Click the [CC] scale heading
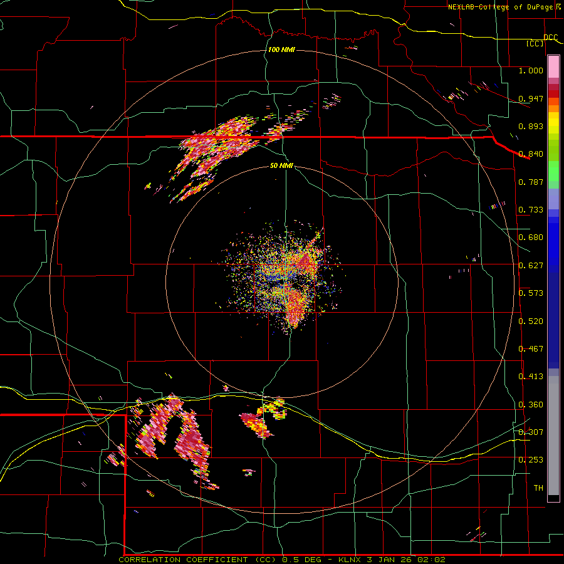Image resolution: width=564 pixels, height=564 pixels. click(535, 43)
